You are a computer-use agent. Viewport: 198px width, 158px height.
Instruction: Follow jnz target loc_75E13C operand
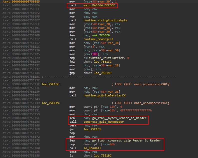(x=103, y=62)
